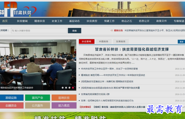This screenshot has width=185, height=119.
Task: Click the tan 公共服务 category tile
Action: (x=38, y=105)
